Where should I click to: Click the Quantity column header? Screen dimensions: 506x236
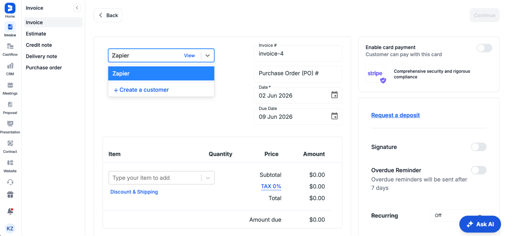pos(220,154)
